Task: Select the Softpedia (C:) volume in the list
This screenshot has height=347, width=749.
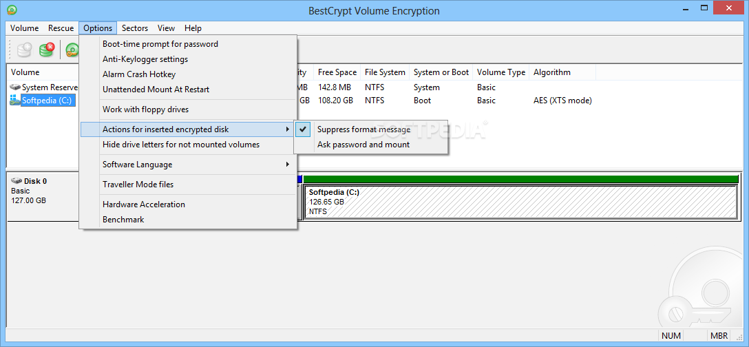Action: pos(48,101)
